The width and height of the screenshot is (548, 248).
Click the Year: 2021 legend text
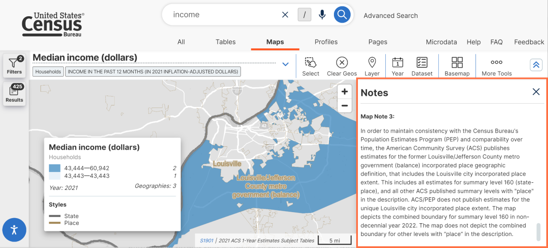pos(63,187)
